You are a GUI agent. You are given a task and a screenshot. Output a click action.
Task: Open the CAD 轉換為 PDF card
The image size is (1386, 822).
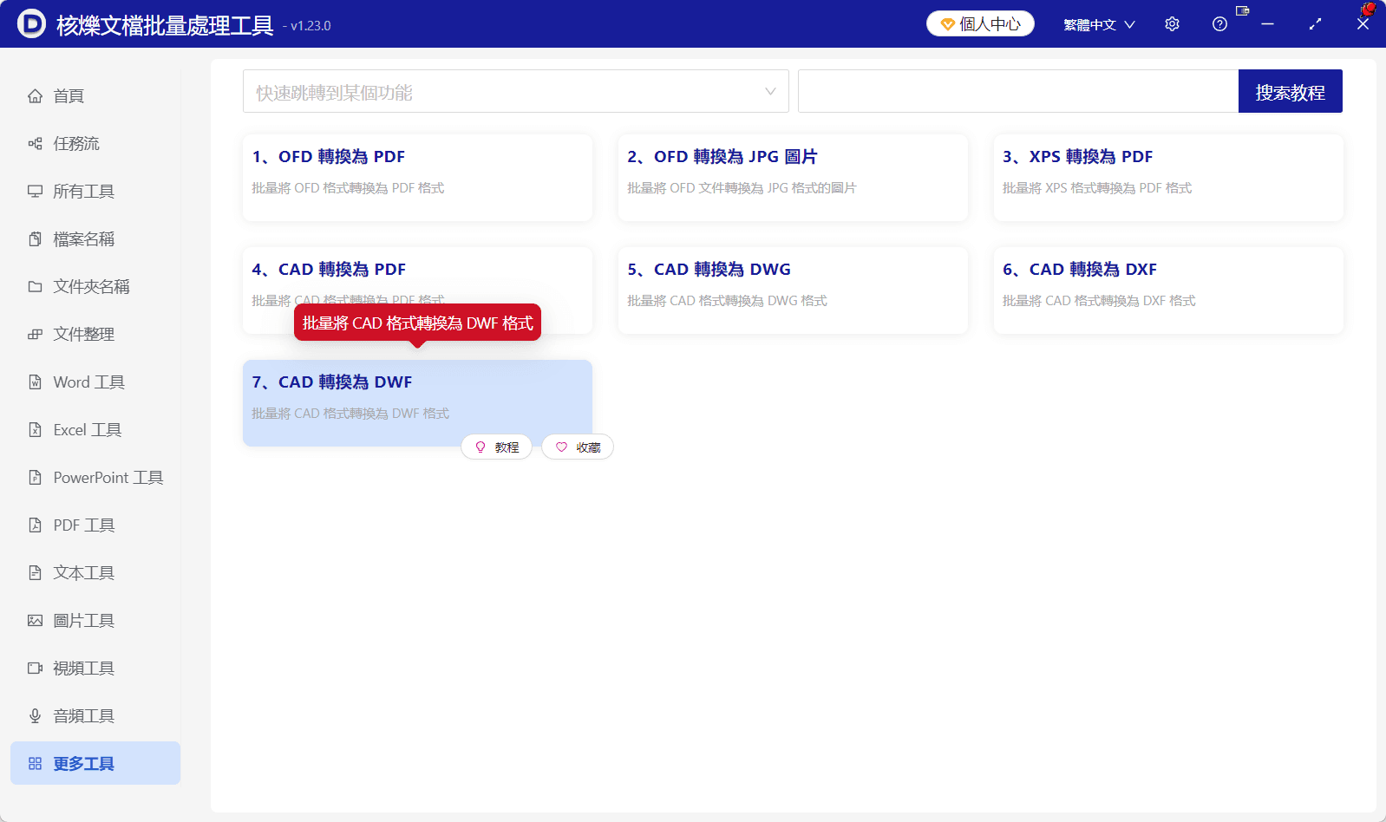(x=417, y=290)
